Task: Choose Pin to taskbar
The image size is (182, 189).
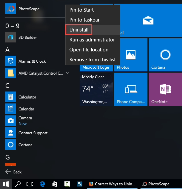Action: (93, 20)
